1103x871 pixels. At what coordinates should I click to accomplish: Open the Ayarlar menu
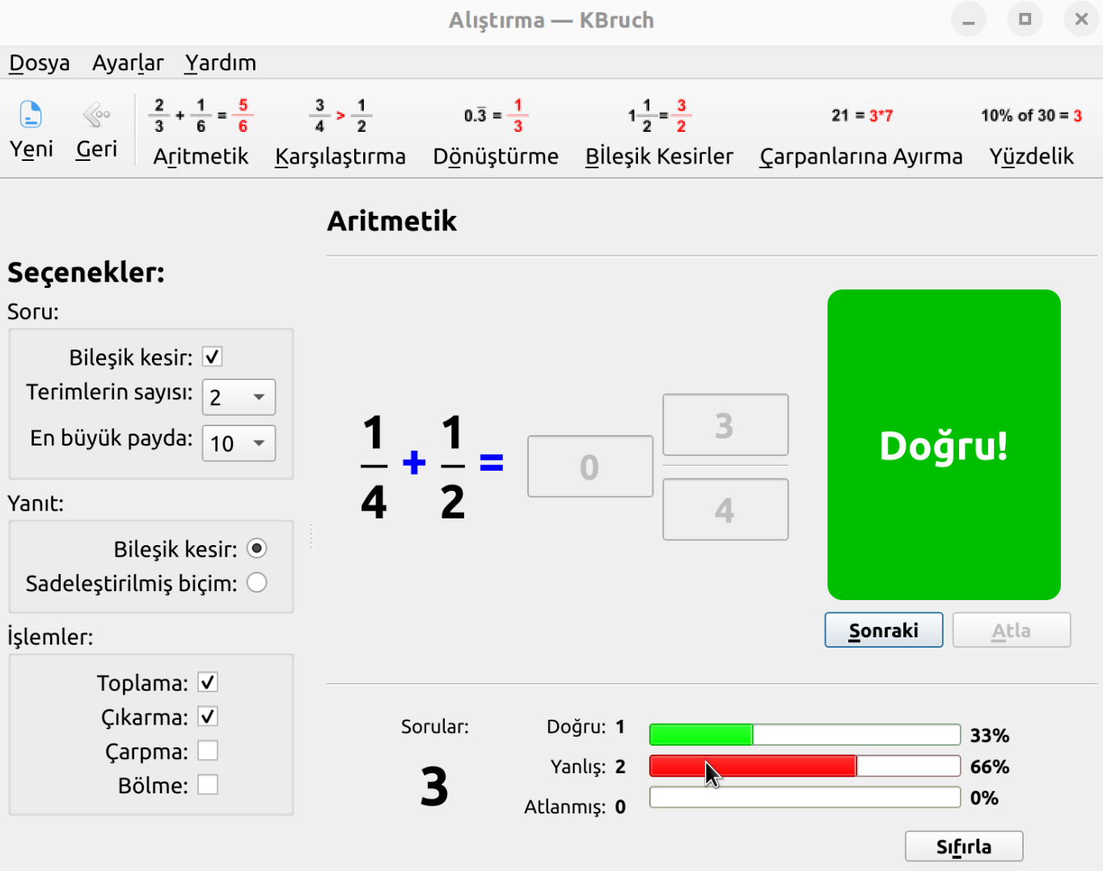coord(127,62)
